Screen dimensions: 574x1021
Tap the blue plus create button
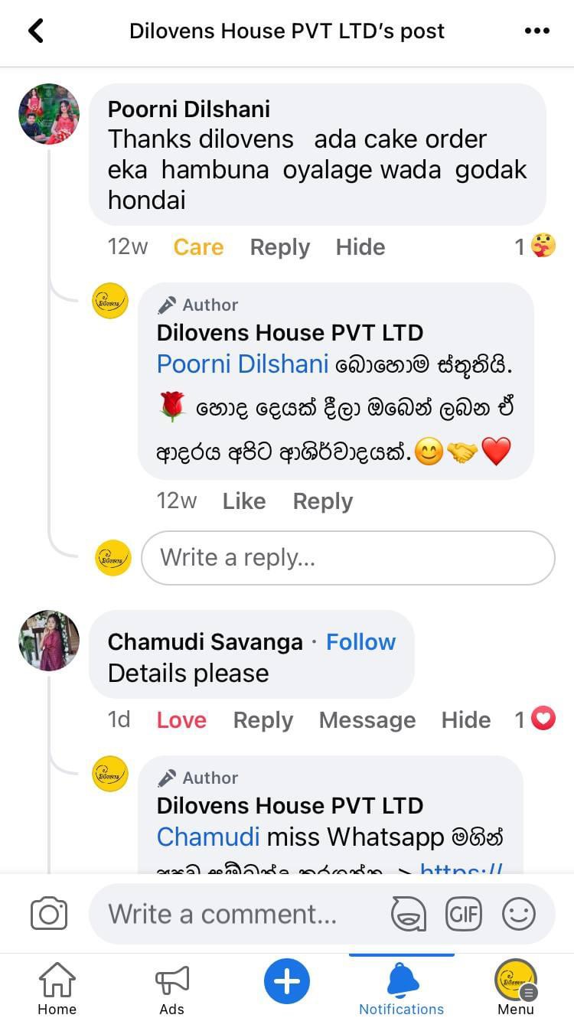pyautogui.click(x=287, y=980)
